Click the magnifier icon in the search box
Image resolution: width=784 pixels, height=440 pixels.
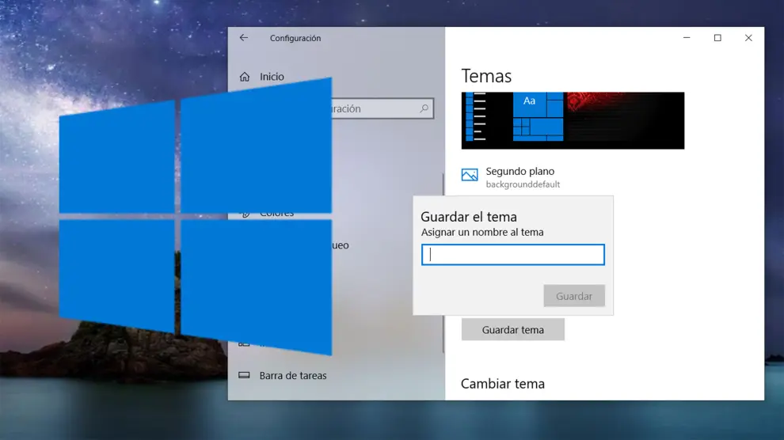[424, 109]
